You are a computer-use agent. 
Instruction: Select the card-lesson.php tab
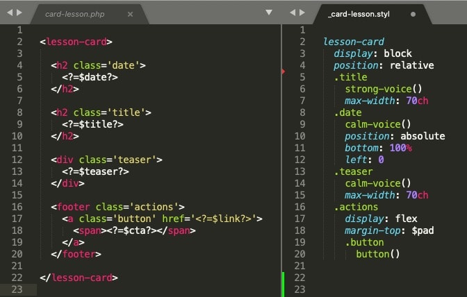click(x=75, y=14)
